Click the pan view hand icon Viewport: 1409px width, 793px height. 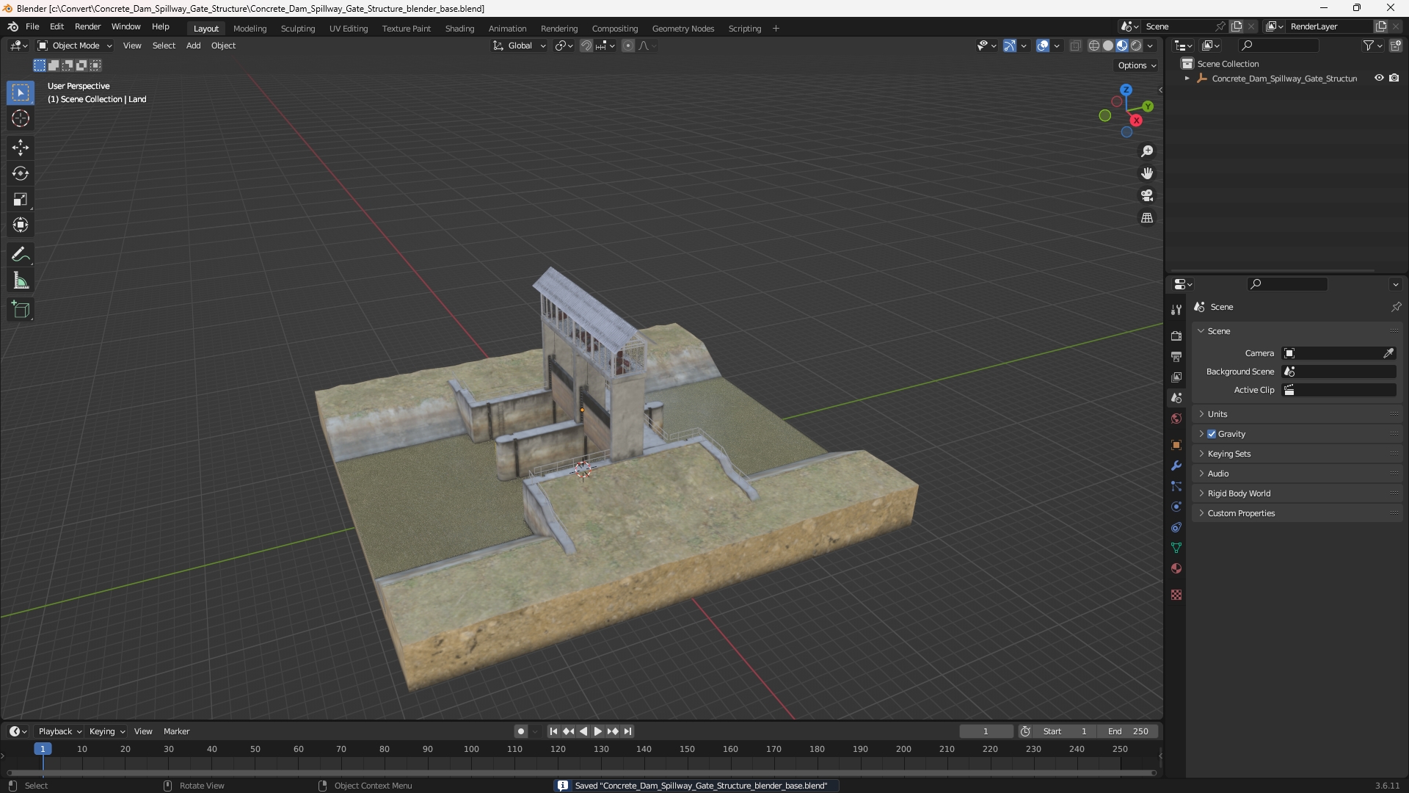point(1147,173)
